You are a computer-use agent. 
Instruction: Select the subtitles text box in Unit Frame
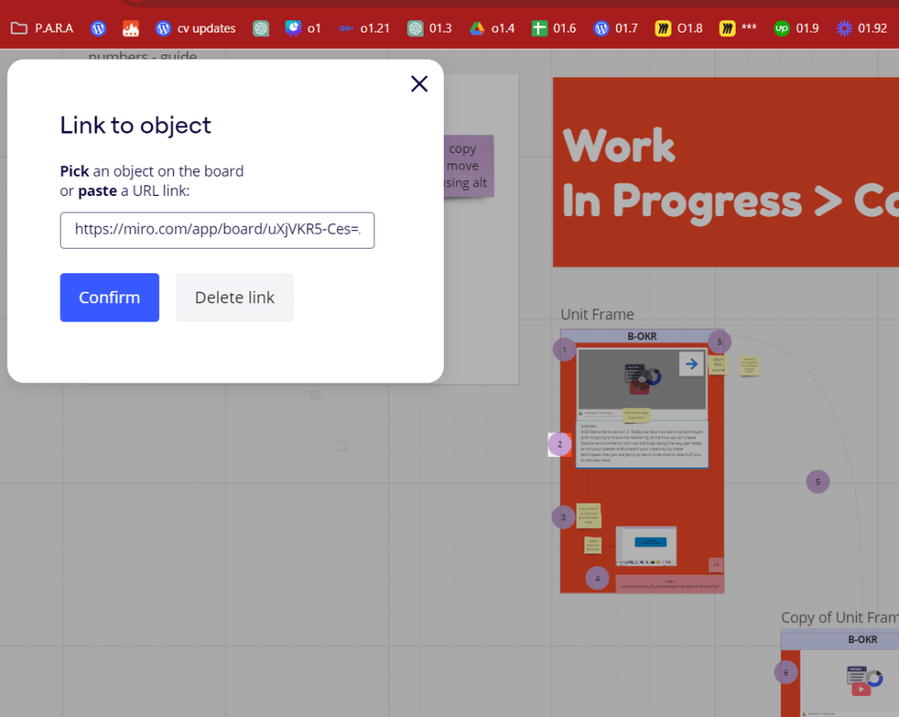coord(642,445)
